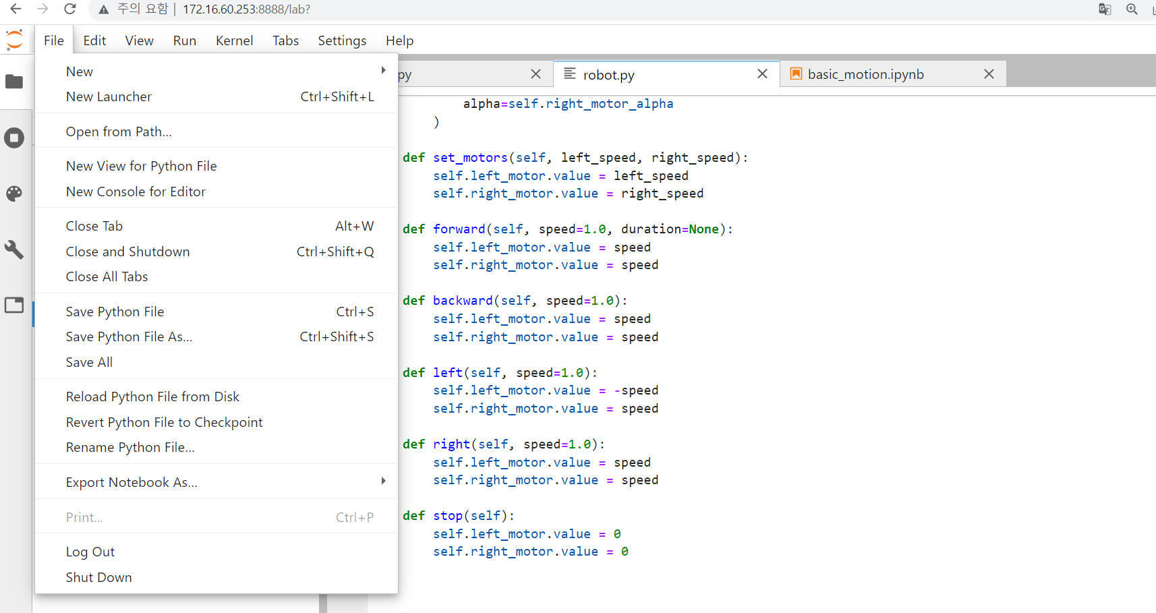Screen dimensions: 1156x613
Task: Choose Close All Tabs
Action: point(107,276)
